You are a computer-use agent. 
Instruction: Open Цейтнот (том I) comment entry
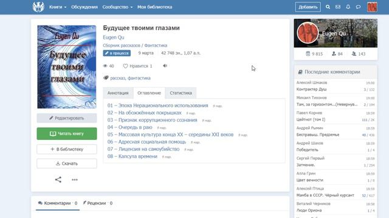[x=311, y=120]
